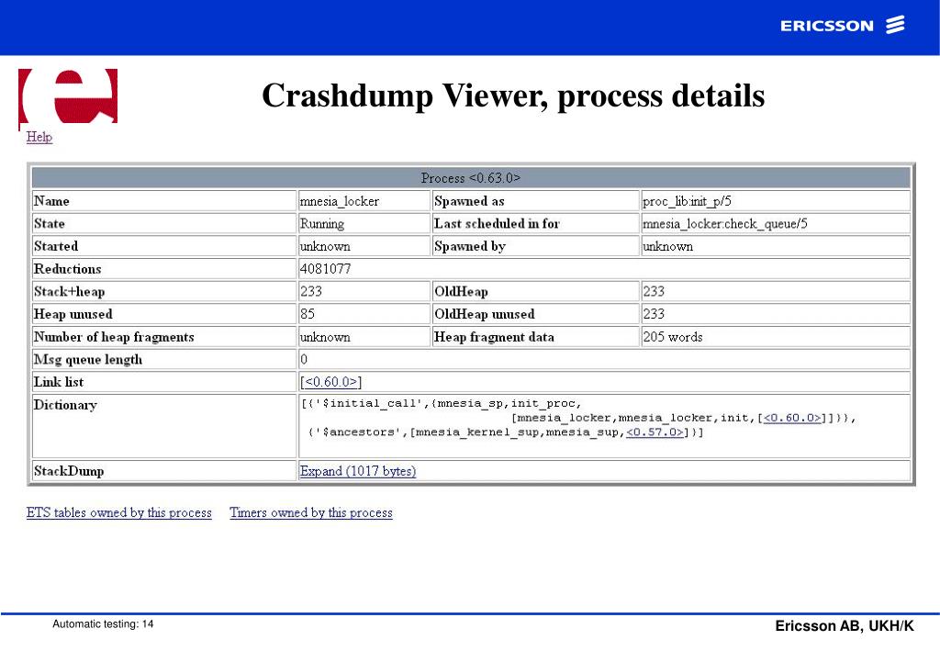
Task: Click the Msg queue length value 0
Action: click(304, 360)
